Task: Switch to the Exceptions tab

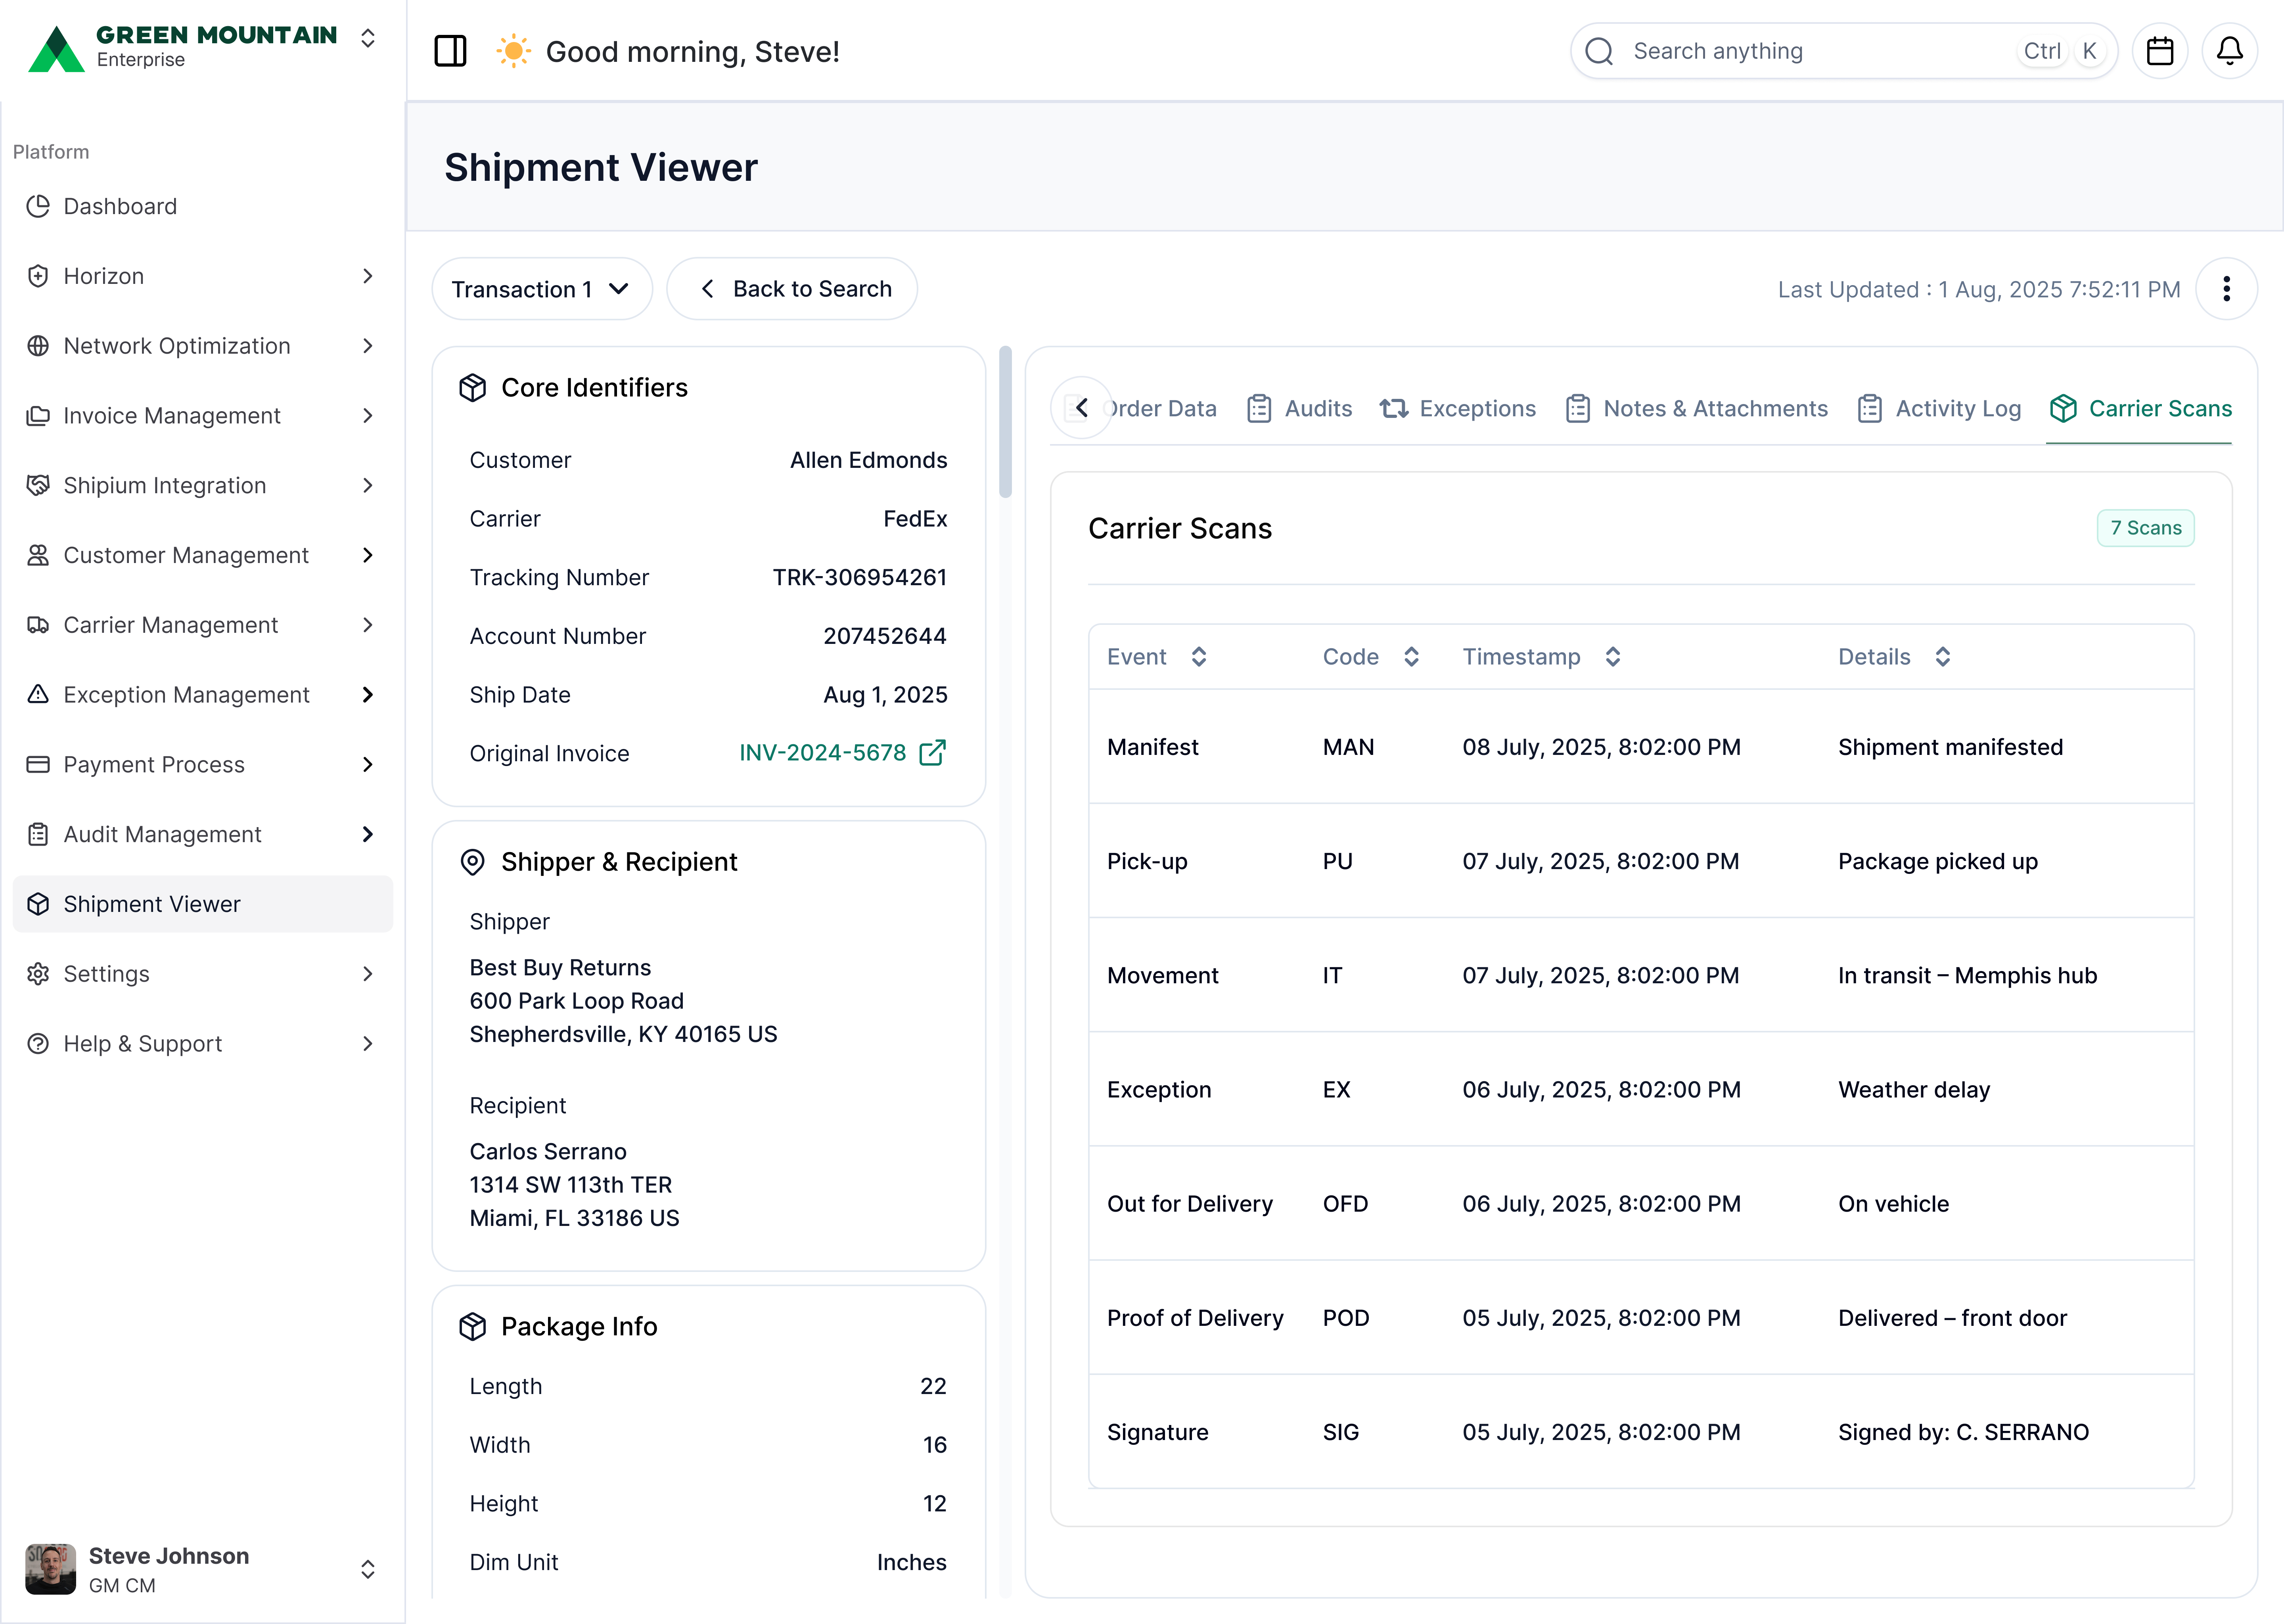Action: [1458, 409]
